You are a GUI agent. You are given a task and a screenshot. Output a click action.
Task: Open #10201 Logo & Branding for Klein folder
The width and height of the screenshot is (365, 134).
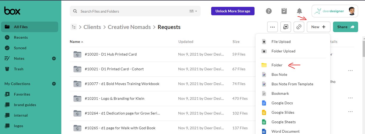(114, 98)
